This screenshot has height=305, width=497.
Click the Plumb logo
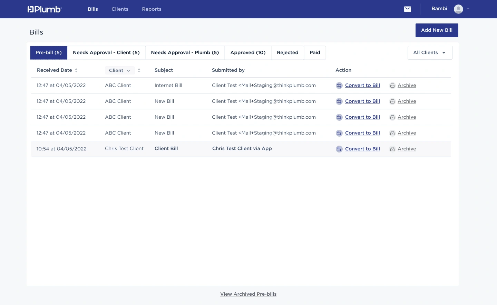click(x=44, y=9)
